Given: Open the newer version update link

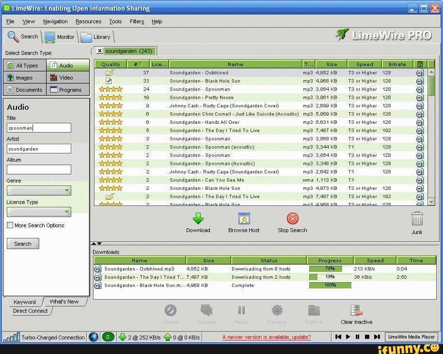Looking at the screenshot, I should pyautogui.click(x=266, y=337).
